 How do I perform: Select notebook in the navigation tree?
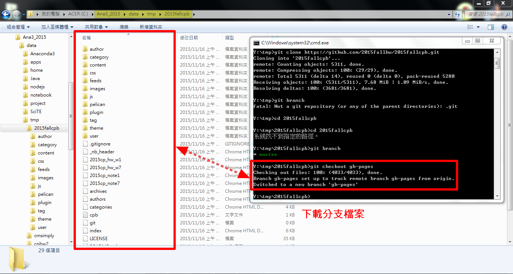[x=41, y=95]
